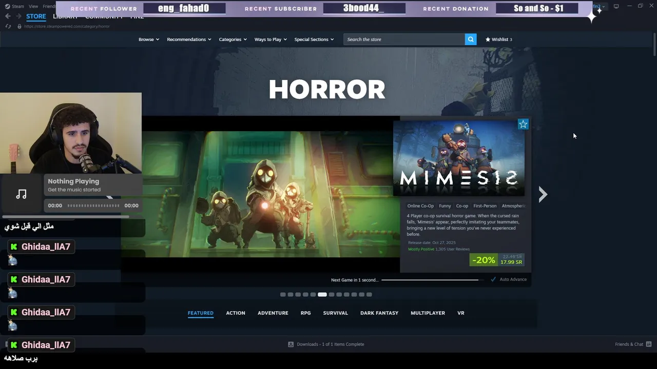Viewport: 657px width, 369px height.
Task: Select the last carousel page dot
Action: tap(369, 295)
